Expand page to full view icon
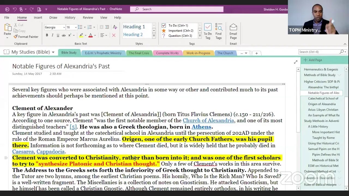The height and width of the screenshot is (196, 349). 296,62
